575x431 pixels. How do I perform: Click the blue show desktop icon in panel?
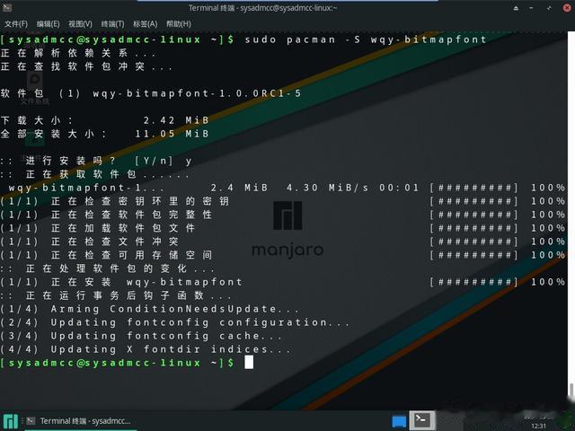tap(399, 421)
